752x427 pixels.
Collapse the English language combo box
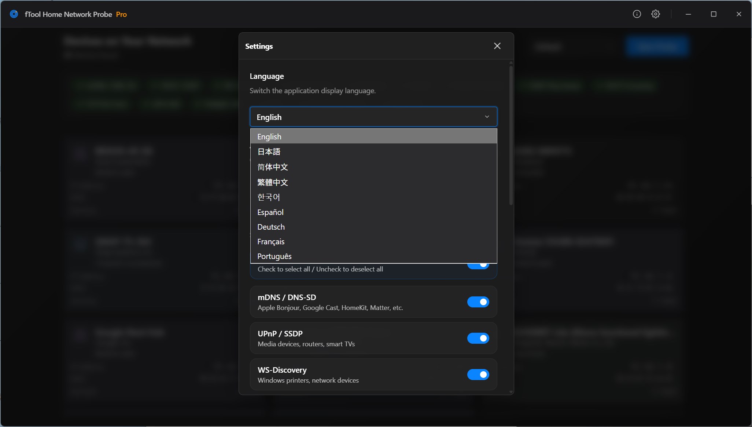point(373,117)
